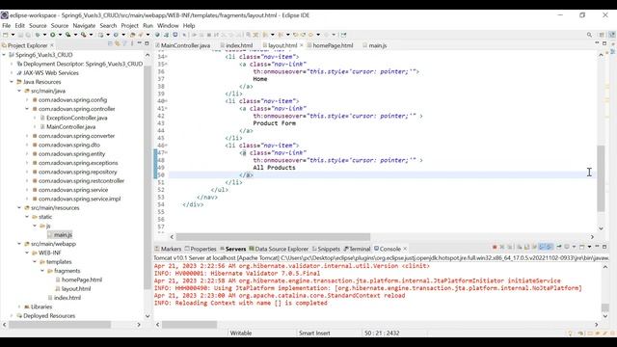Select main.js in Project Explorer tree

tap(60, 235)
